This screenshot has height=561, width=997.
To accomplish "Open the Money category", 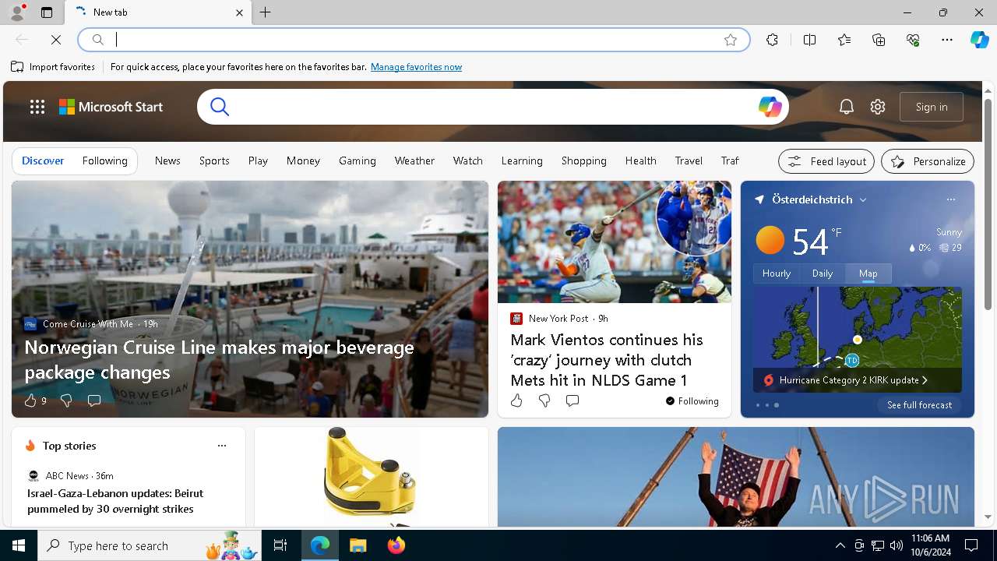I will click(303, 161).
